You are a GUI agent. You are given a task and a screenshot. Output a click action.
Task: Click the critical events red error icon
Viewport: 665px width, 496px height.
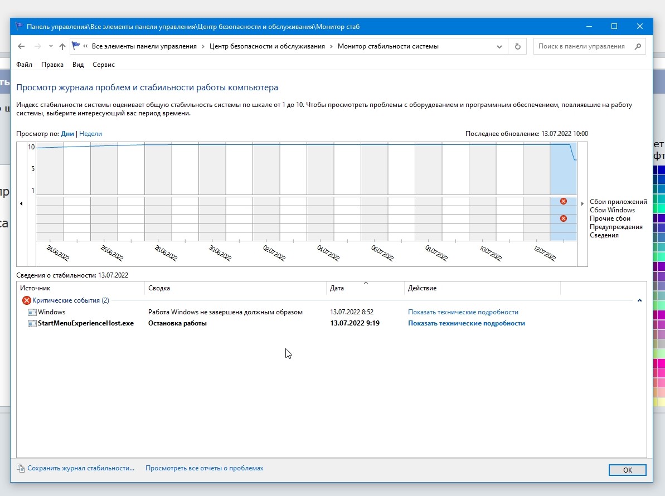[27, 300]
